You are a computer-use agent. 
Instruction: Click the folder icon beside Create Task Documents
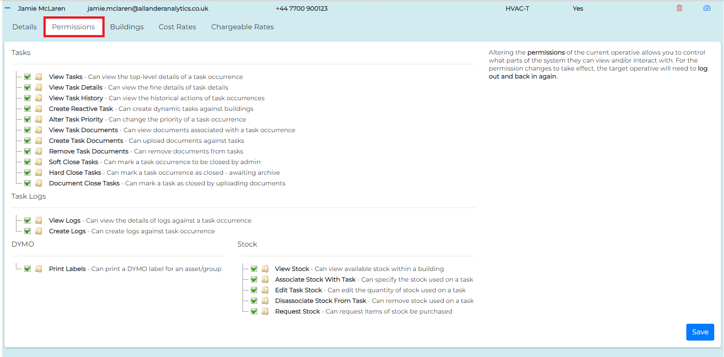click(39, 141)
